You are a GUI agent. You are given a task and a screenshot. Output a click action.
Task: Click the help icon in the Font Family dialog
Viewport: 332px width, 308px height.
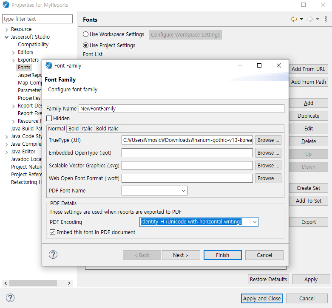pos(53,254)
